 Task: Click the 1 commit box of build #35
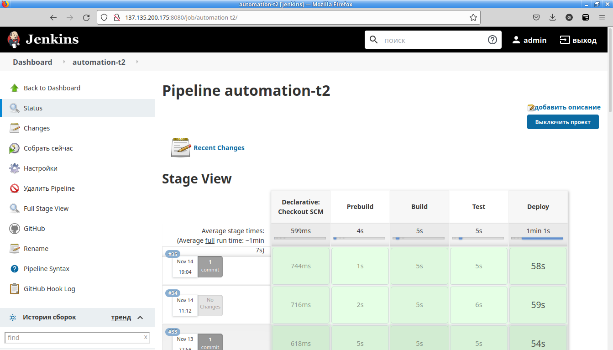[x=210, y=266]
